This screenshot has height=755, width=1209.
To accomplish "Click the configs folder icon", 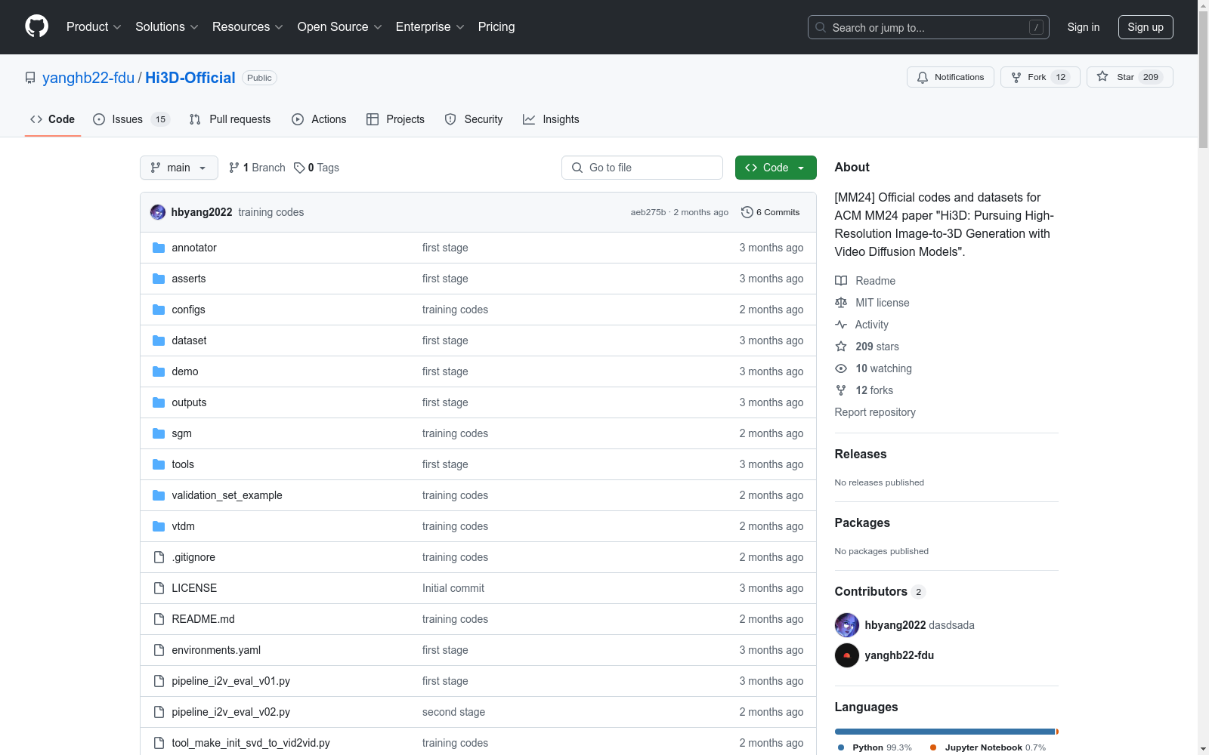I will (159, 310).
